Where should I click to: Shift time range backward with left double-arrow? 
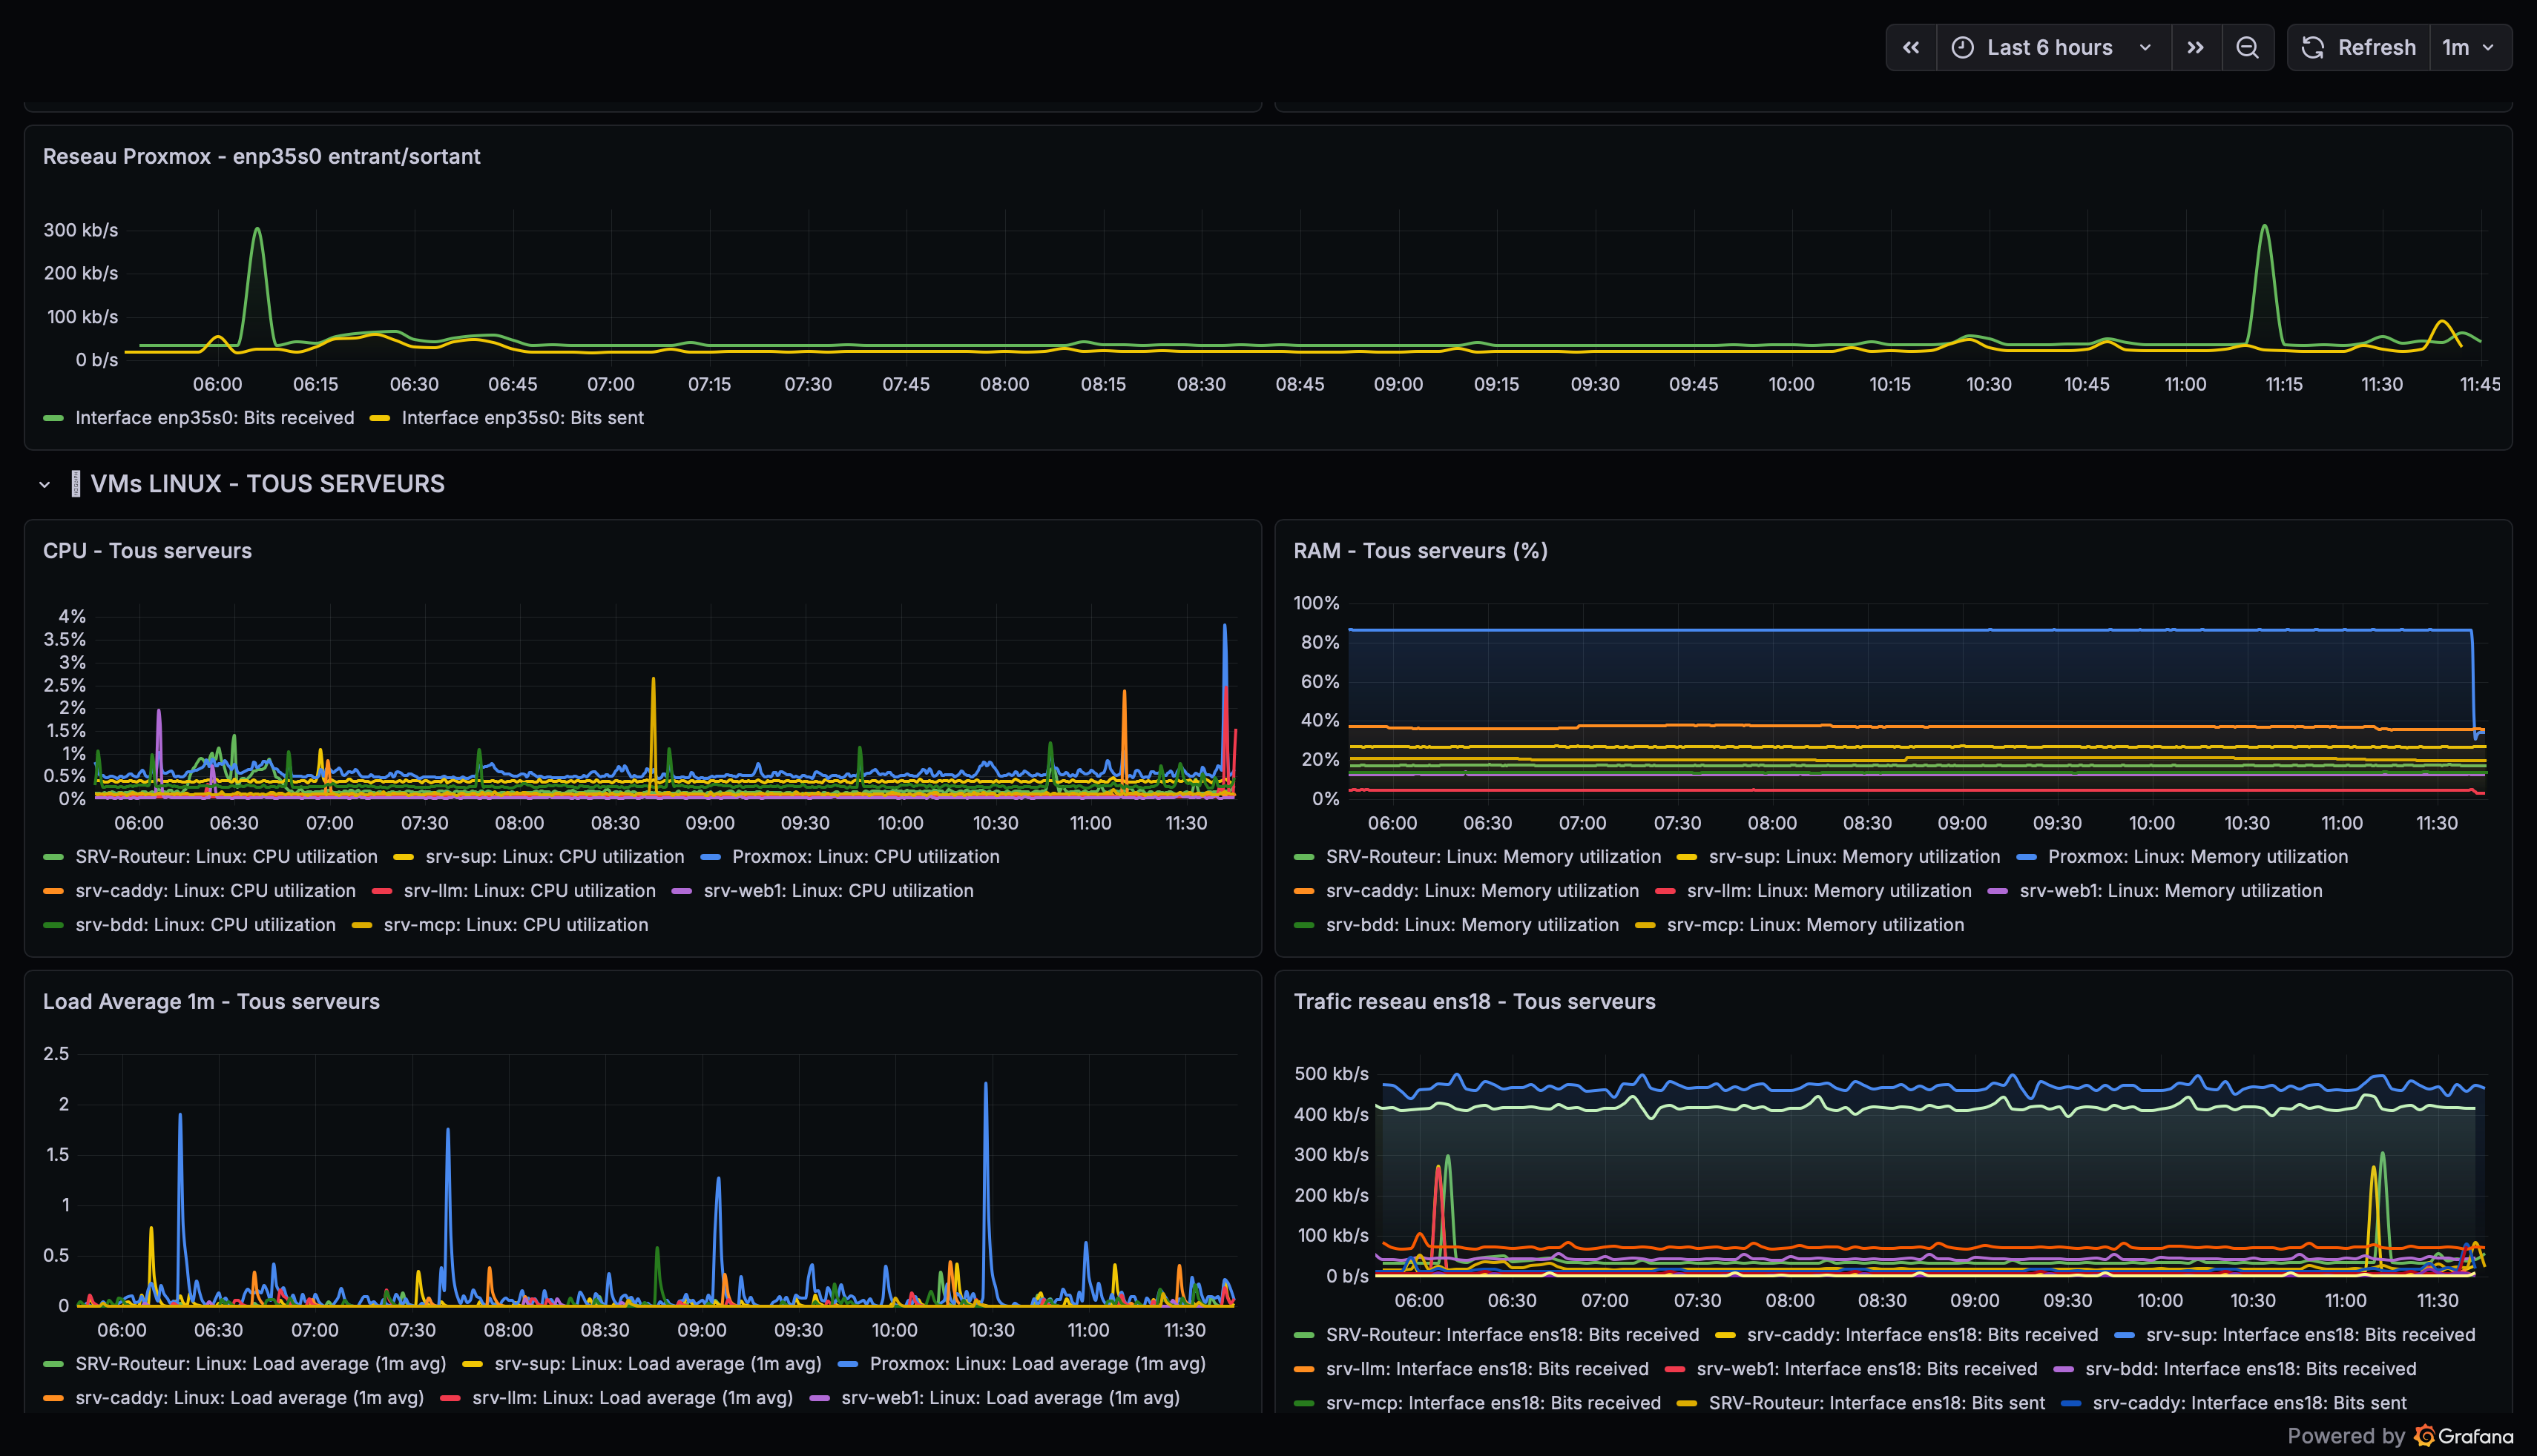click(1911, 48)
